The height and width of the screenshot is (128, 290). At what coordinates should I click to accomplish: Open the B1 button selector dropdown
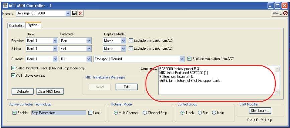click(89, 59)
